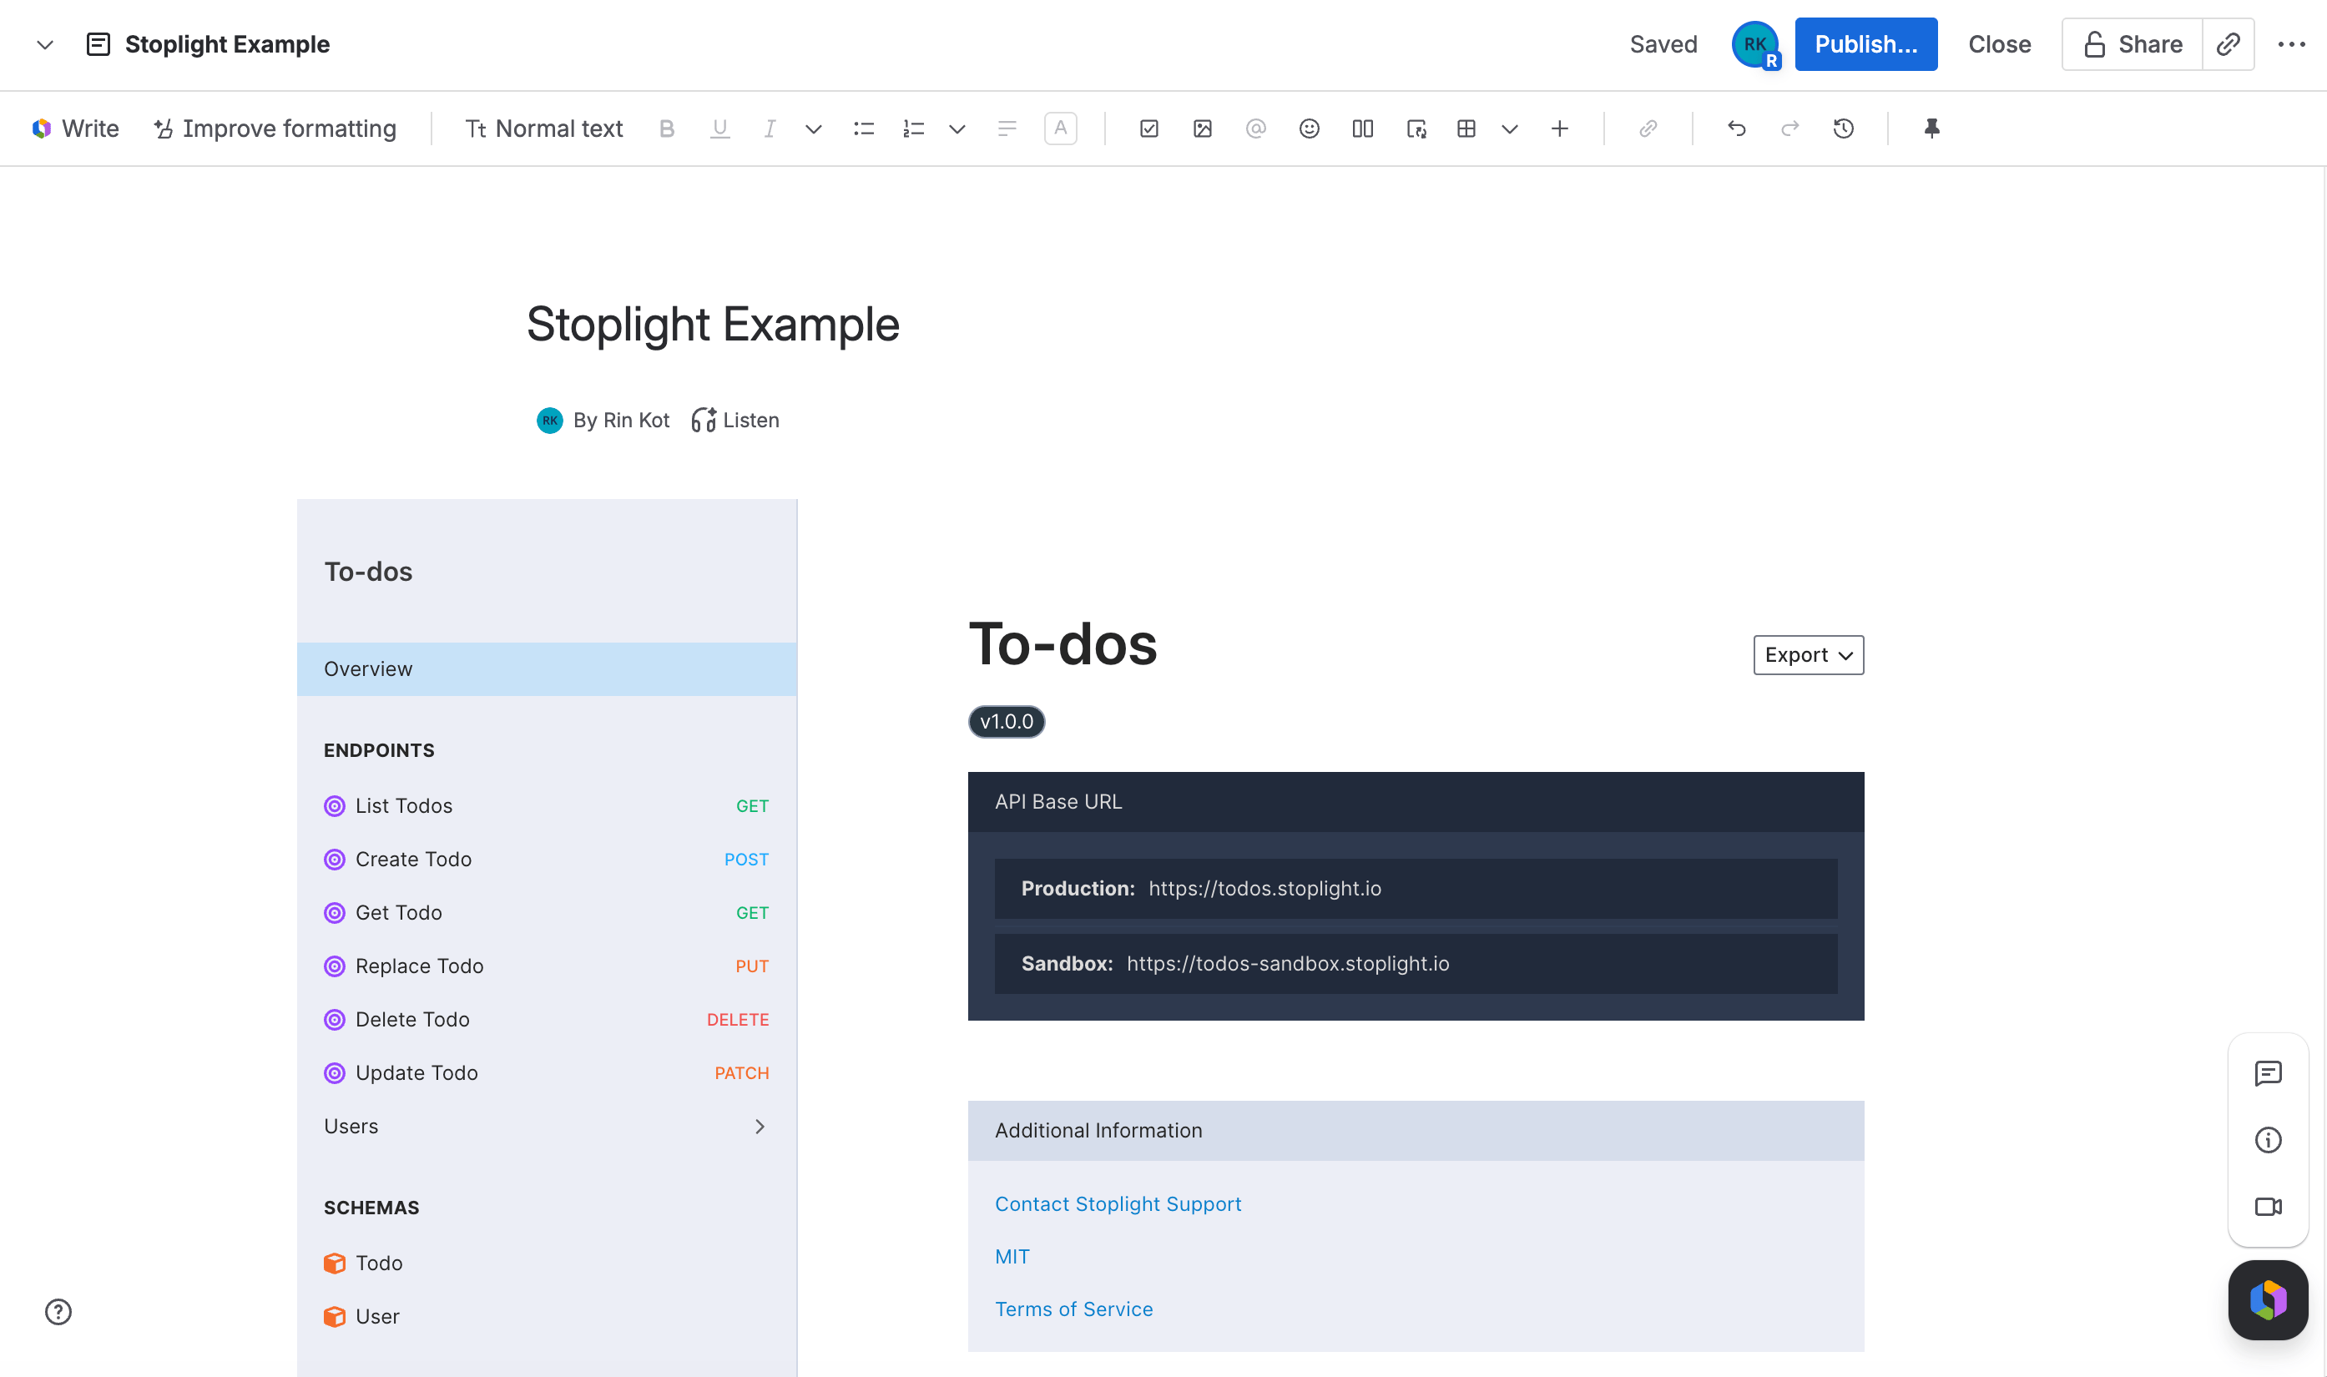
Task: Toggle underline formatting
Action: (719, 128)
